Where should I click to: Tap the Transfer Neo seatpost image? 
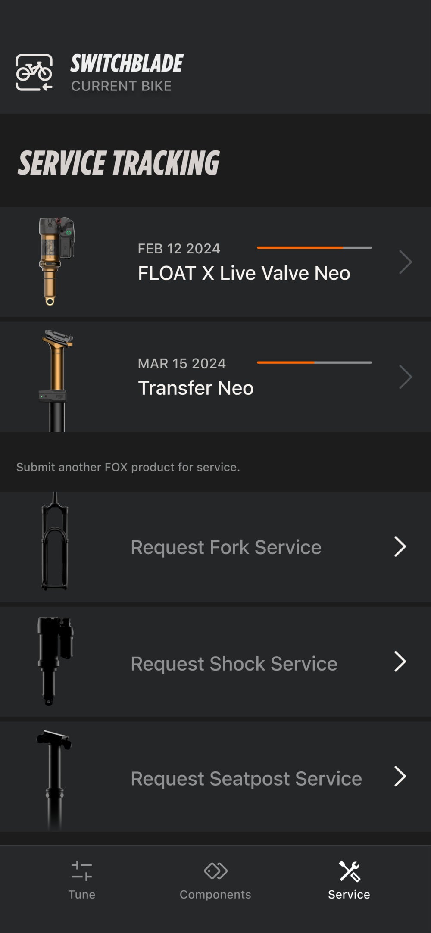(56, 379)
